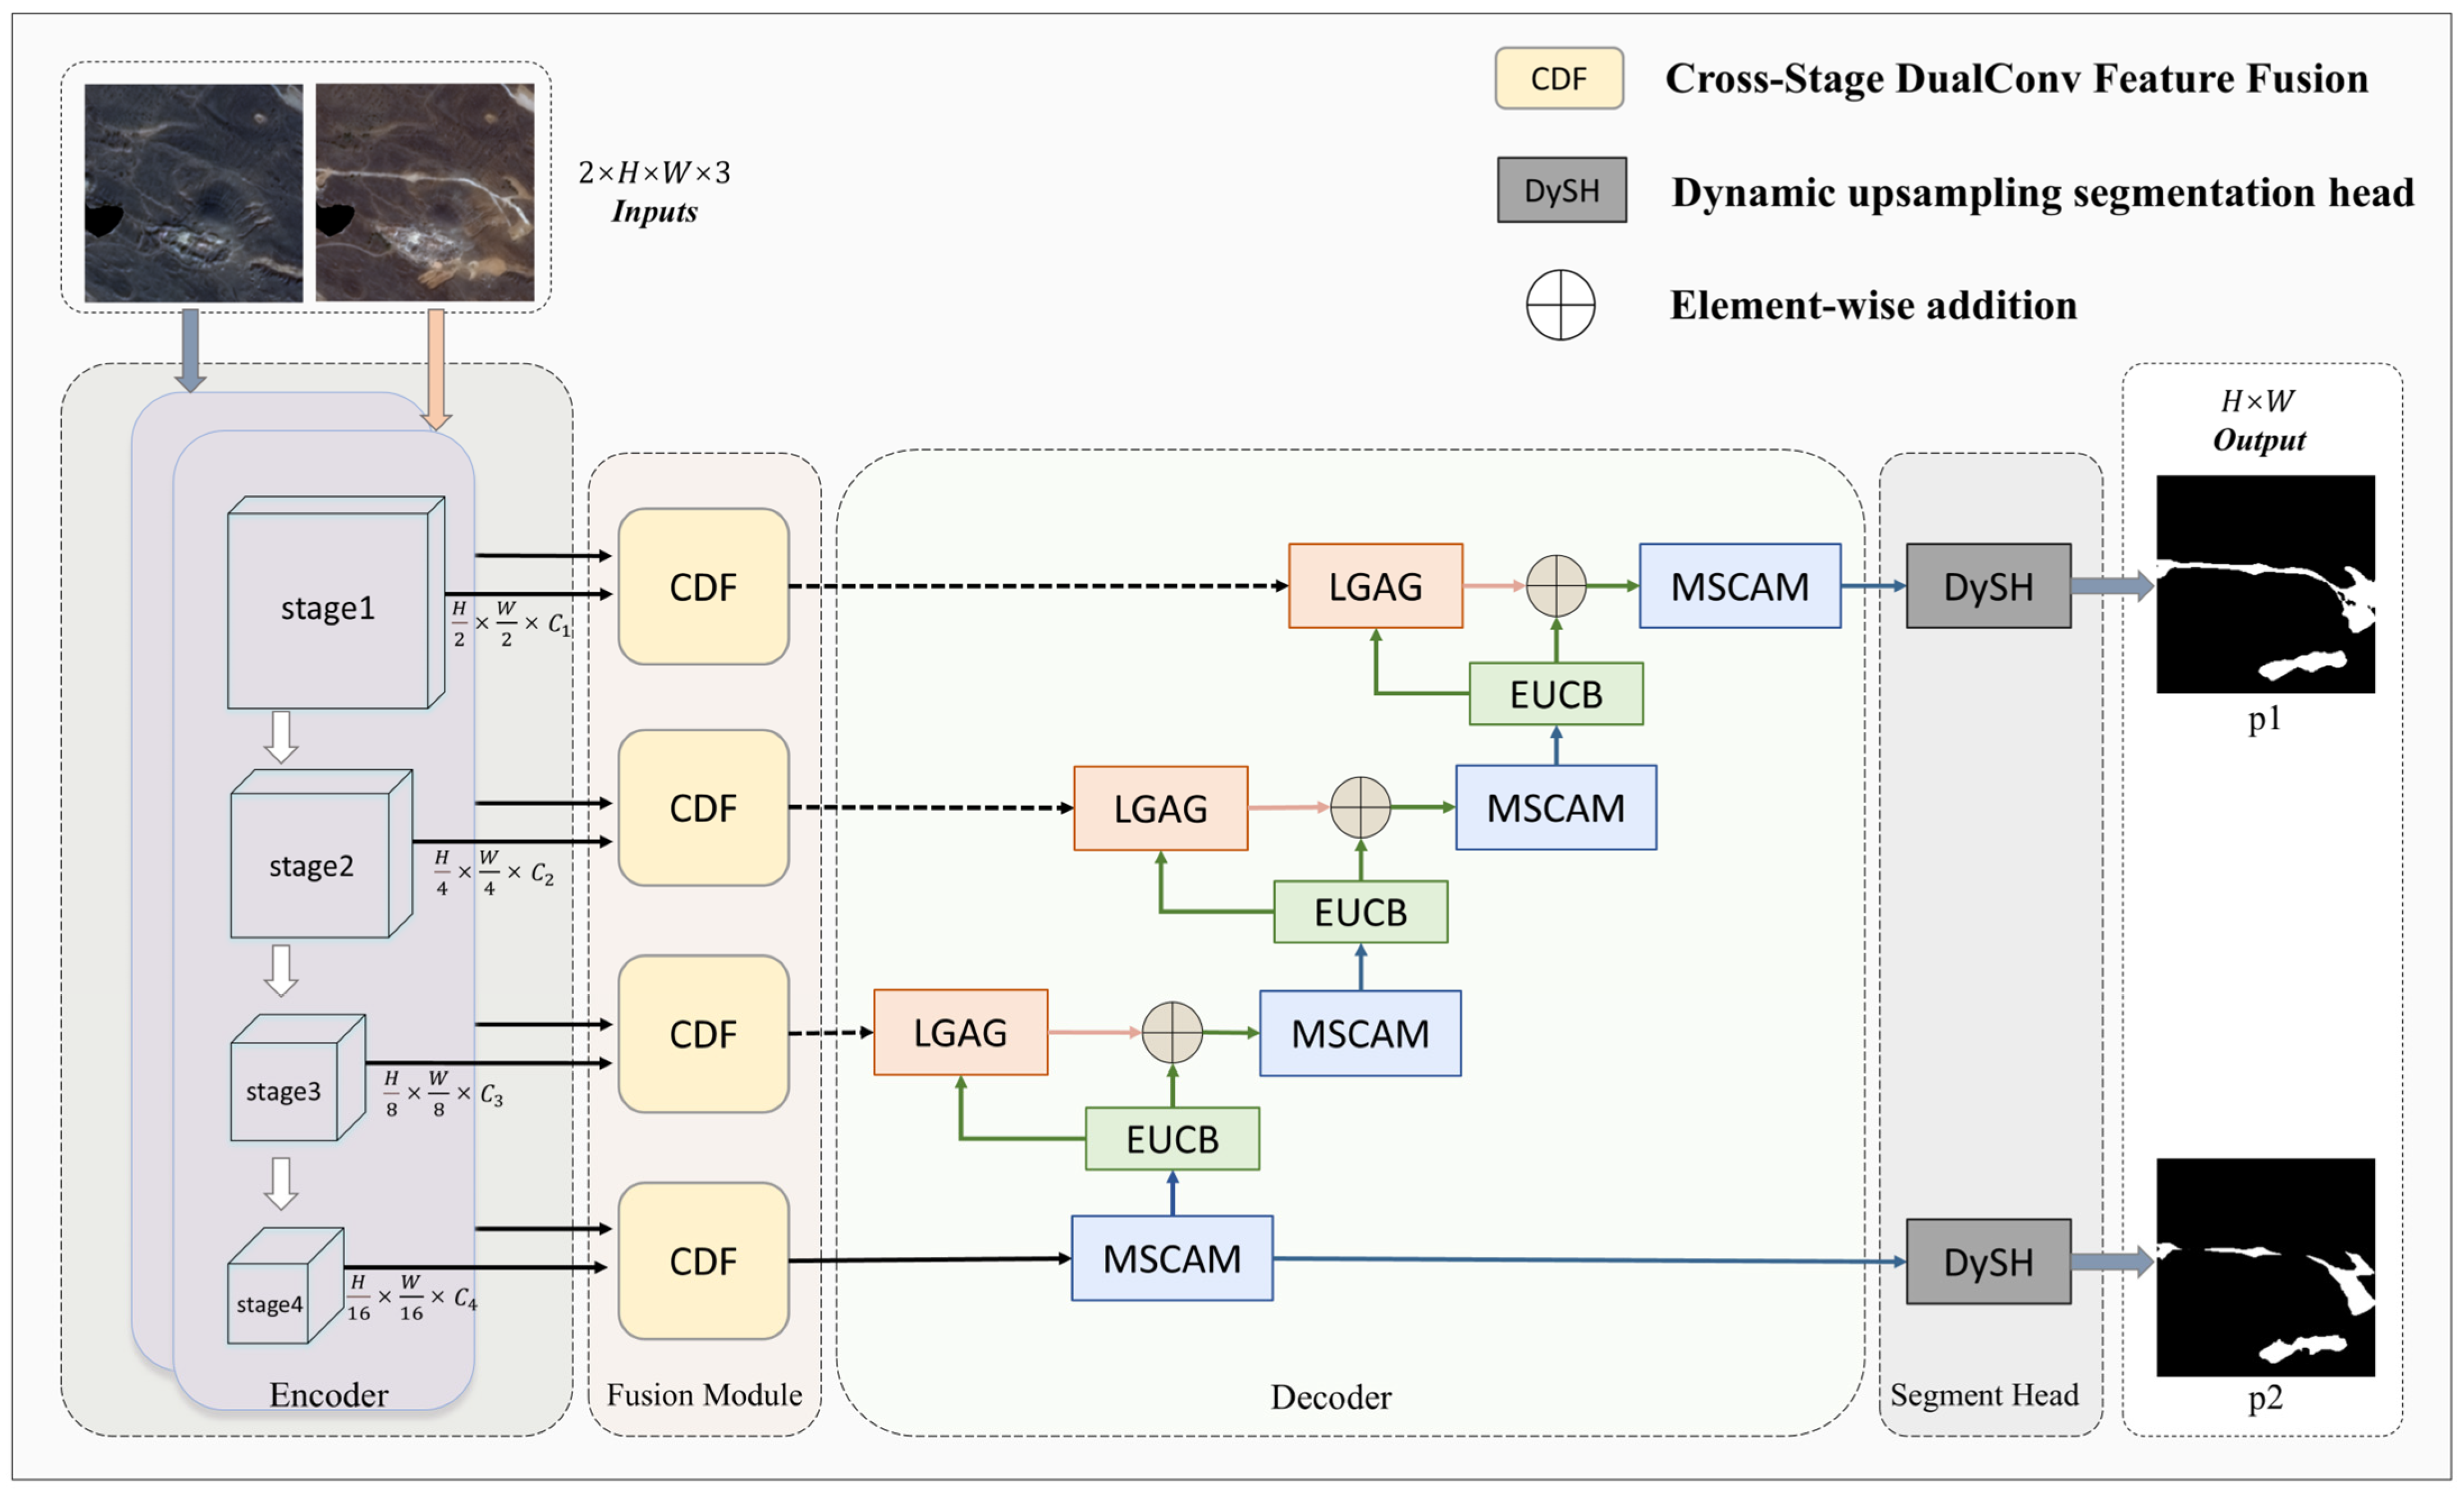The image size is (2464, 1498).
Task: Click the bottom MSCAM block feeding DySH
Action: [x=1172, y=1258]
